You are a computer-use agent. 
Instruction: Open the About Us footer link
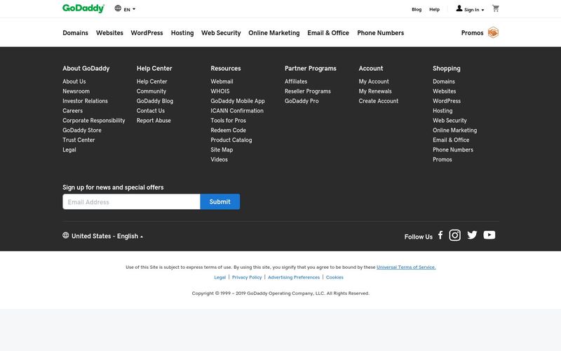pos(74,81)
